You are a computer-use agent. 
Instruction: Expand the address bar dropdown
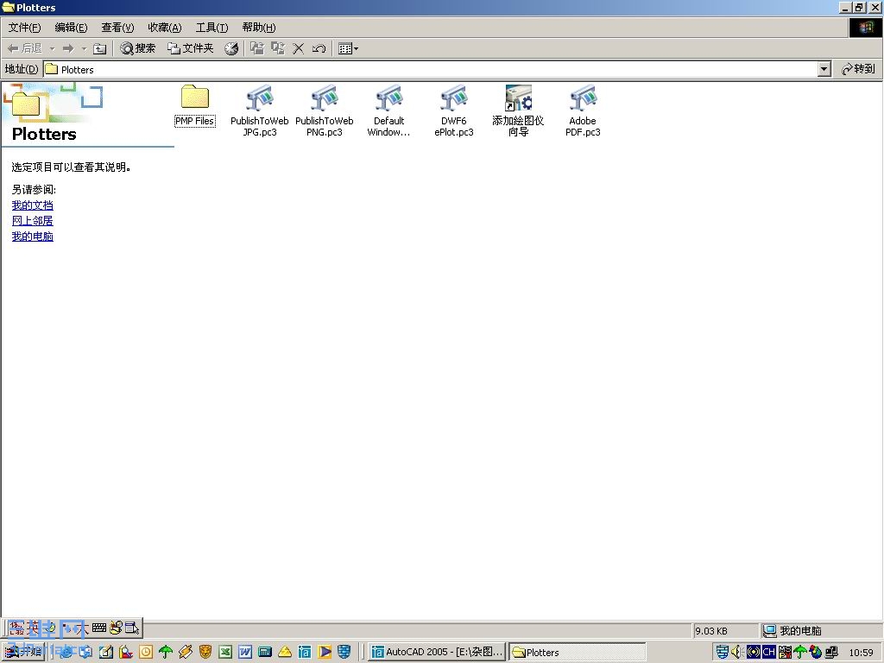pyautogui.click(x=824, y=69)
